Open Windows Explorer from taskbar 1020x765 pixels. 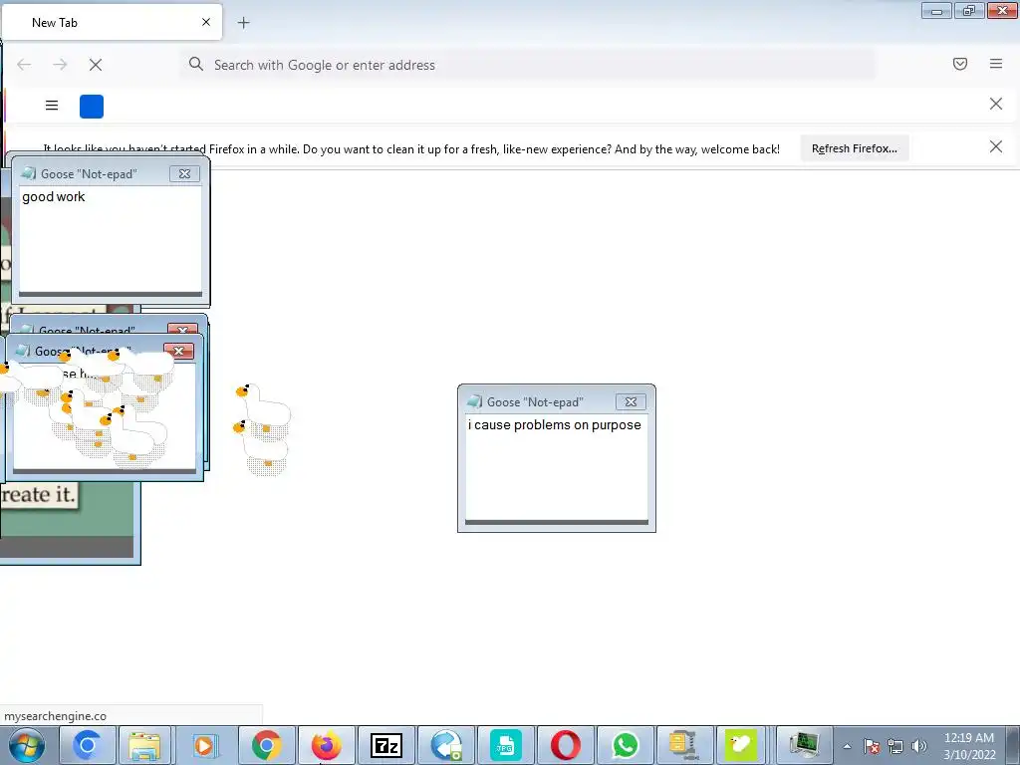[144, 745]
